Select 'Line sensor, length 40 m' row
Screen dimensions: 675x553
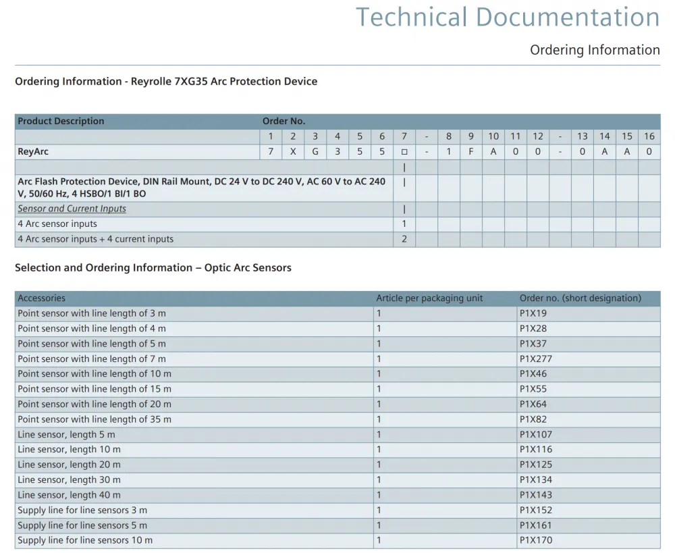click(x=337, y=495)
